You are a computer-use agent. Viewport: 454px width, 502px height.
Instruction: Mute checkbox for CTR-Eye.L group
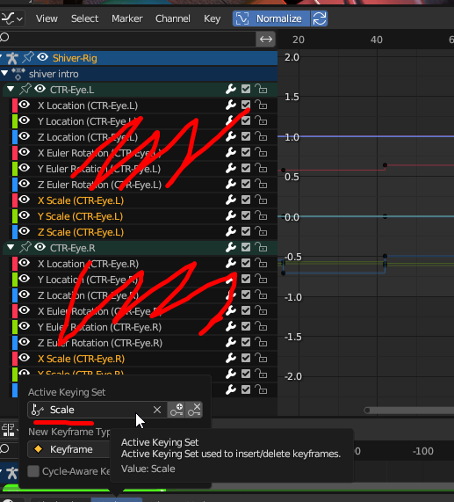pyautogui.click(x=246, y=89)
